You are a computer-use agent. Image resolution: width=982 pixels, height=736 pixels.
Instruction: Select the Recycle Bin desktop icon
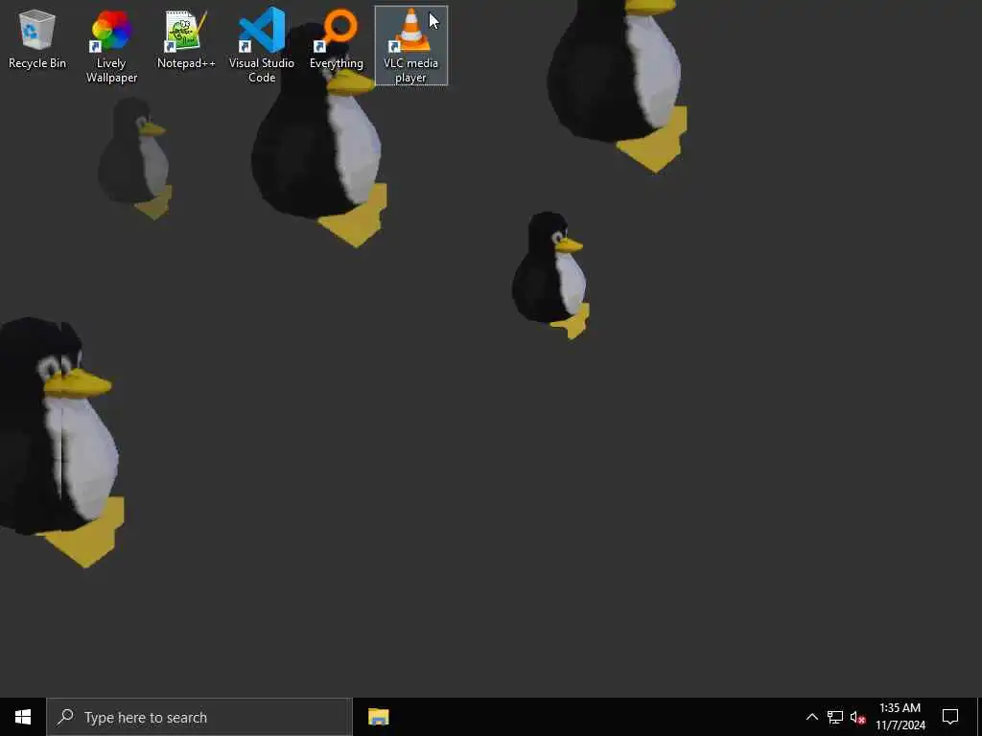37,38
